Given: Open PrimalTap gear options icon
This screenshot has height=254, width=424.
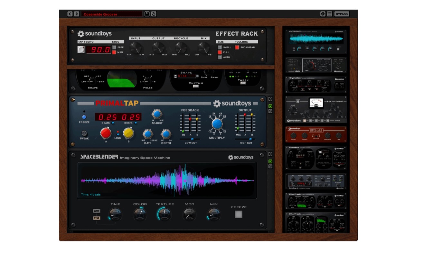Looking at the screenshot, I should point(270,99).
